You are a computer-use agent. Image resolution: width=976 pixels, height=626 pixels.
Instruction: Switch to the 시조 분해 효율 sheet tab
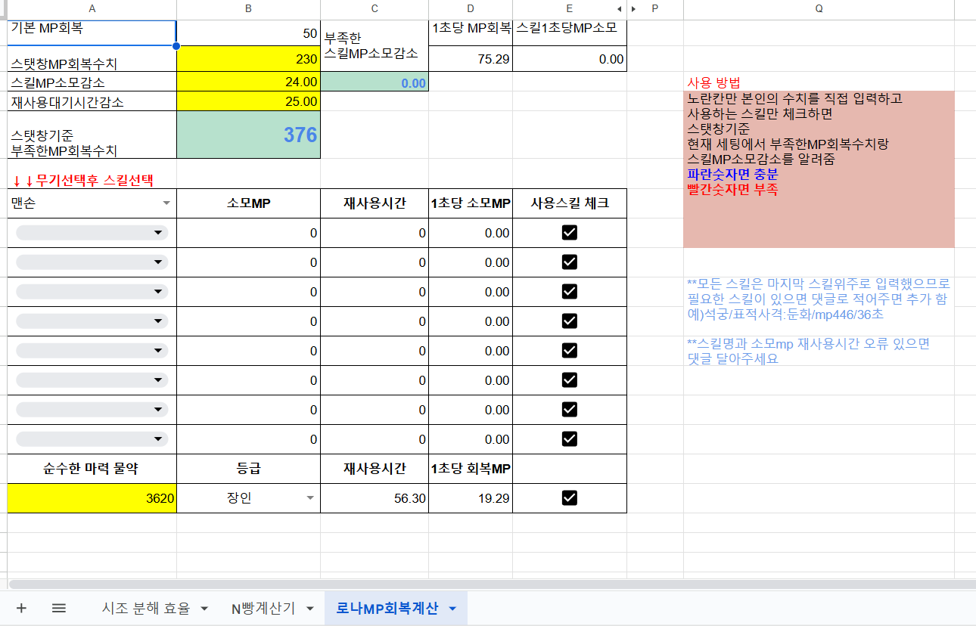pos(146,609)
